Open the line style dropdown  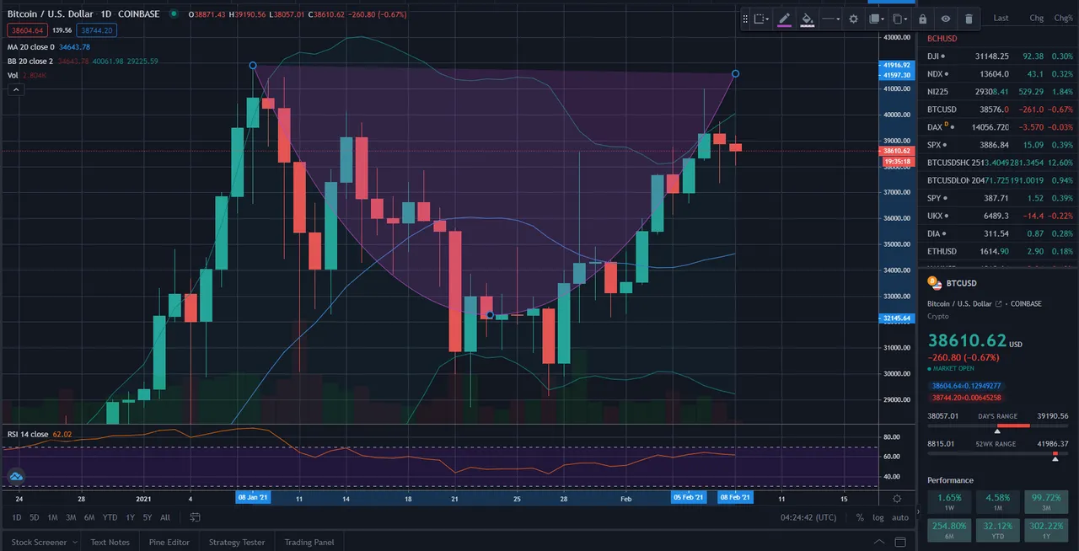click(x=831, y=19)
